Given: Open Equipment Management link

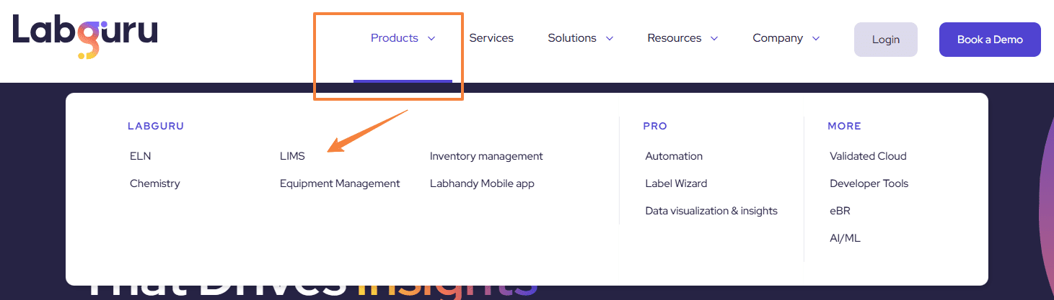Looking at the screenshot, I should [x=340, y=183].
